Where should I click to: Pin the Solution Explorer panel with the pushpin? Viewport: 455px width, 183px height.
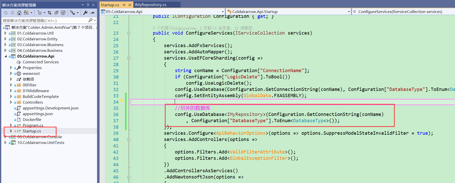tap(88, 5)
